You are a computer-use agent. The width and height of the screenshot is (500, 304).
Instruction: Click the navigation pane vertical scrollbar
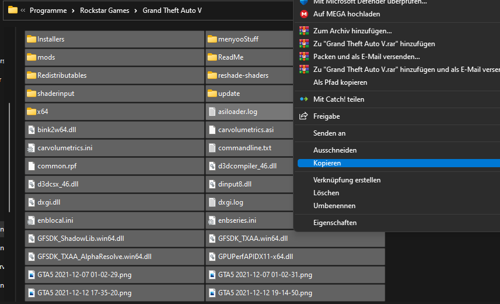point(9,157)
